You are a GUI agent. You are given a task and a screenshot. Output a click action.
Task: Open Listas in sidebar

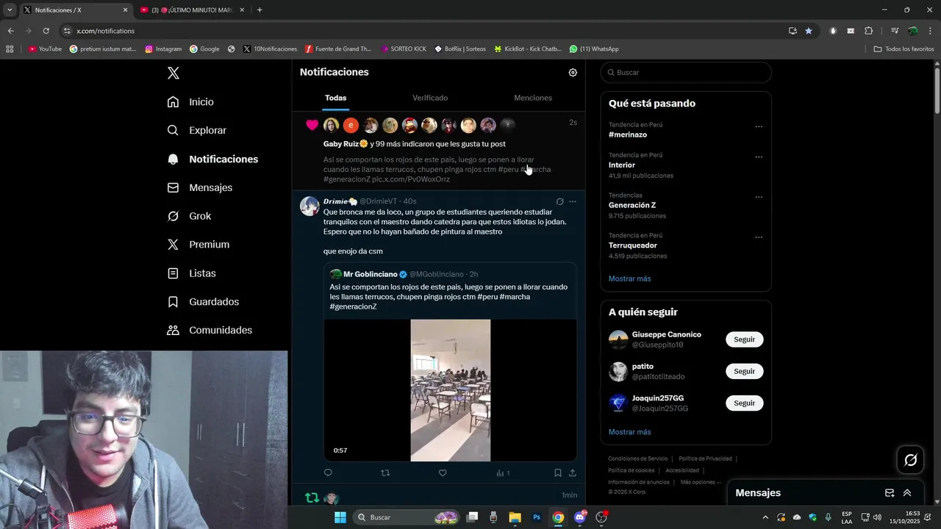[x=191, y=273]
